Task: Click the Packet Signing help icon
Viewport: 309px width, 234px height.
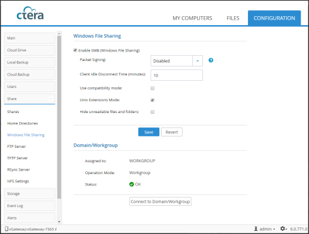Action: 211,60
